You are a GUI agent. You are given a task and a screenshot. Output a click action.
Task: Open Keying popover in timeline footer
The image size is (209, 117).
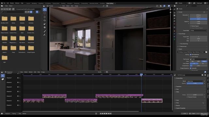coord(14,113)
